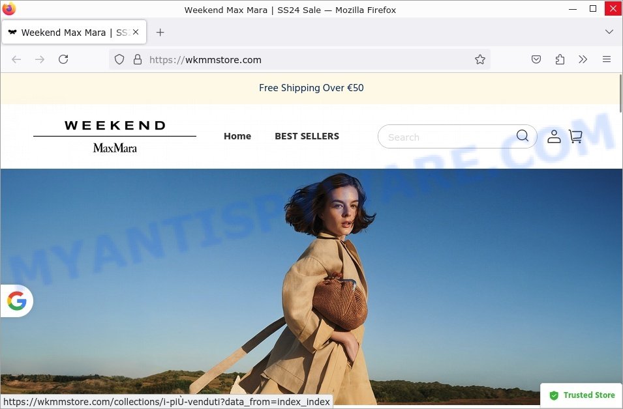Open the shopping cart icon

tap(575, 137)
